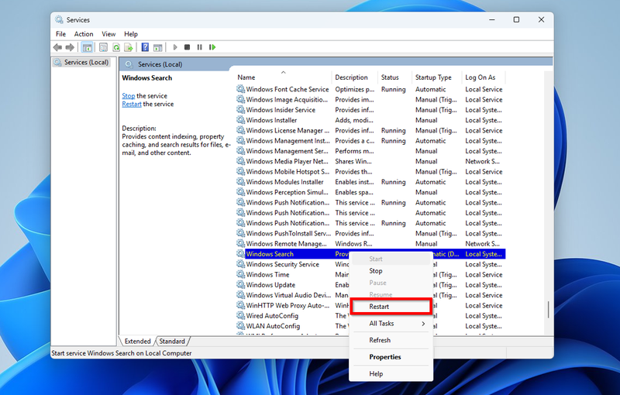Screen dimensions: 620x395
Task: Open the blue Help question mark icon
Action: click(145, 47)
